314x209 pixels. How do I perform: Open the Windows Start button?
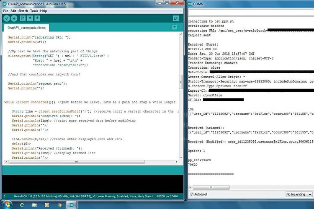tap(7, 204)
